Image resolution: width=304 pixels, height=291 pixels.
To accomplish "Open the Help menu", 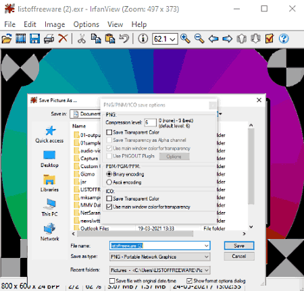I will pos(139,24).
